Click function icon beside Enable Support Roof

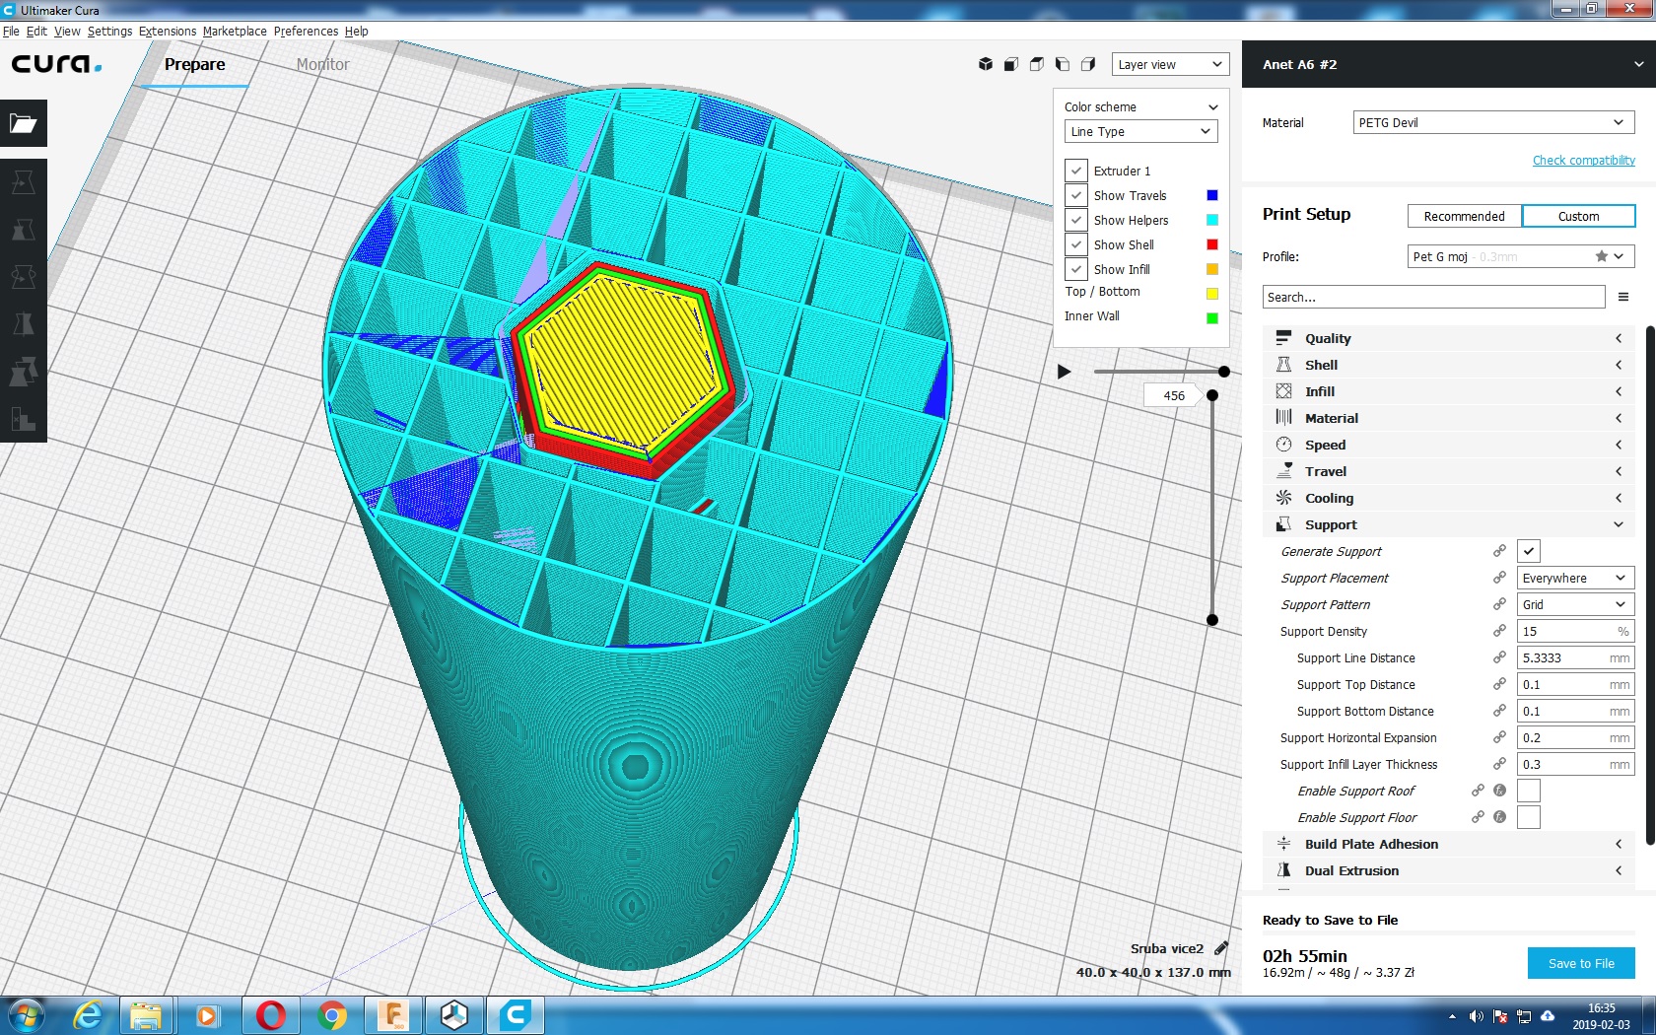[x=1499, y=791]
